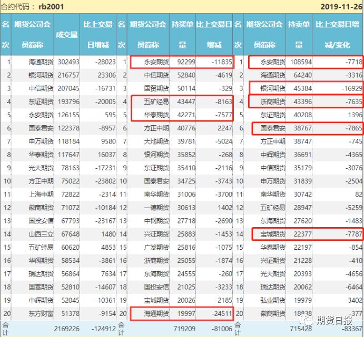Click long position value 40776
The height and width of the screenshot is (337, 364).
pyautogui.click(x=186, y=128)
